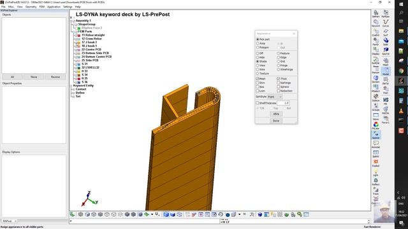
Task: Collapse the Assembly 1 tree node
Action: coord(71,21)
